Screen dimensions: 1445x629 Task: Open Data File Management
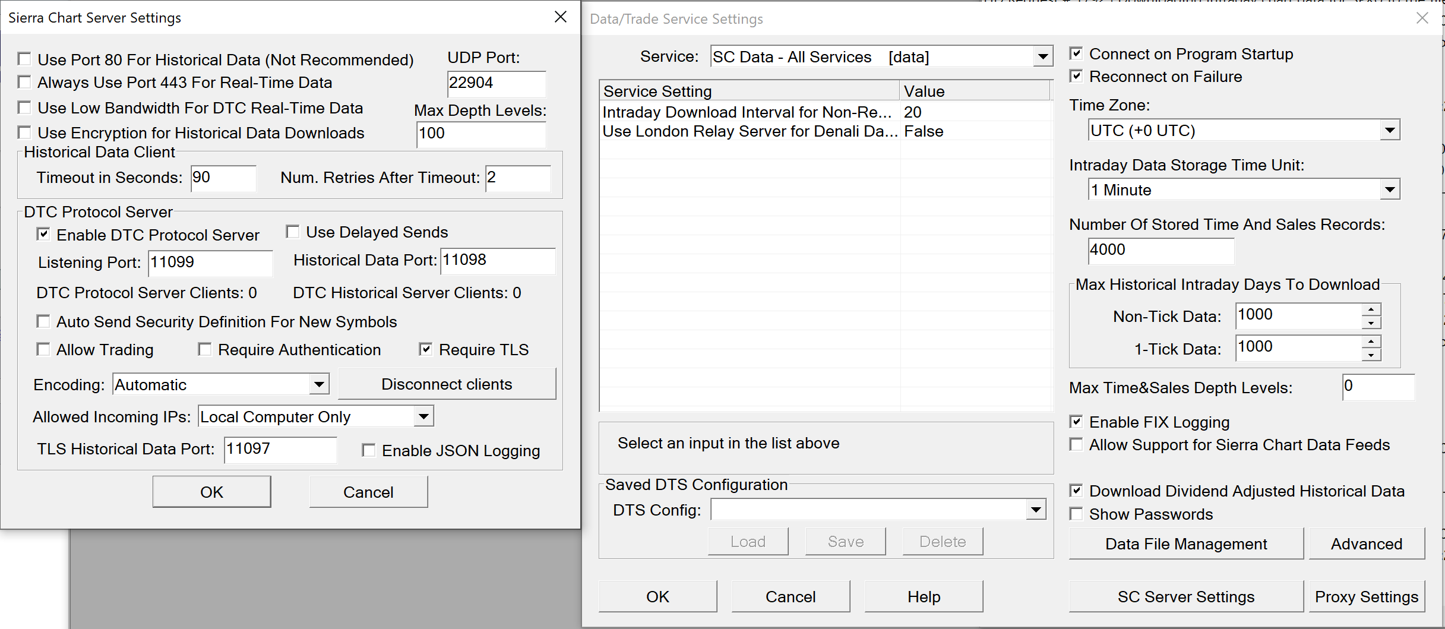pyautogui.click(x=1185, y=543)
